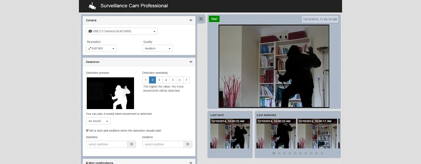Close the settings panel with the X
The width and height of the screenshot is (421, 164).
(201, 19)
